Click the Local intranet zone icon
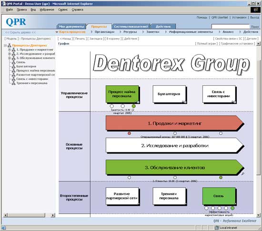The height and width of the screenshot is (231, 262). click(217, 228)
